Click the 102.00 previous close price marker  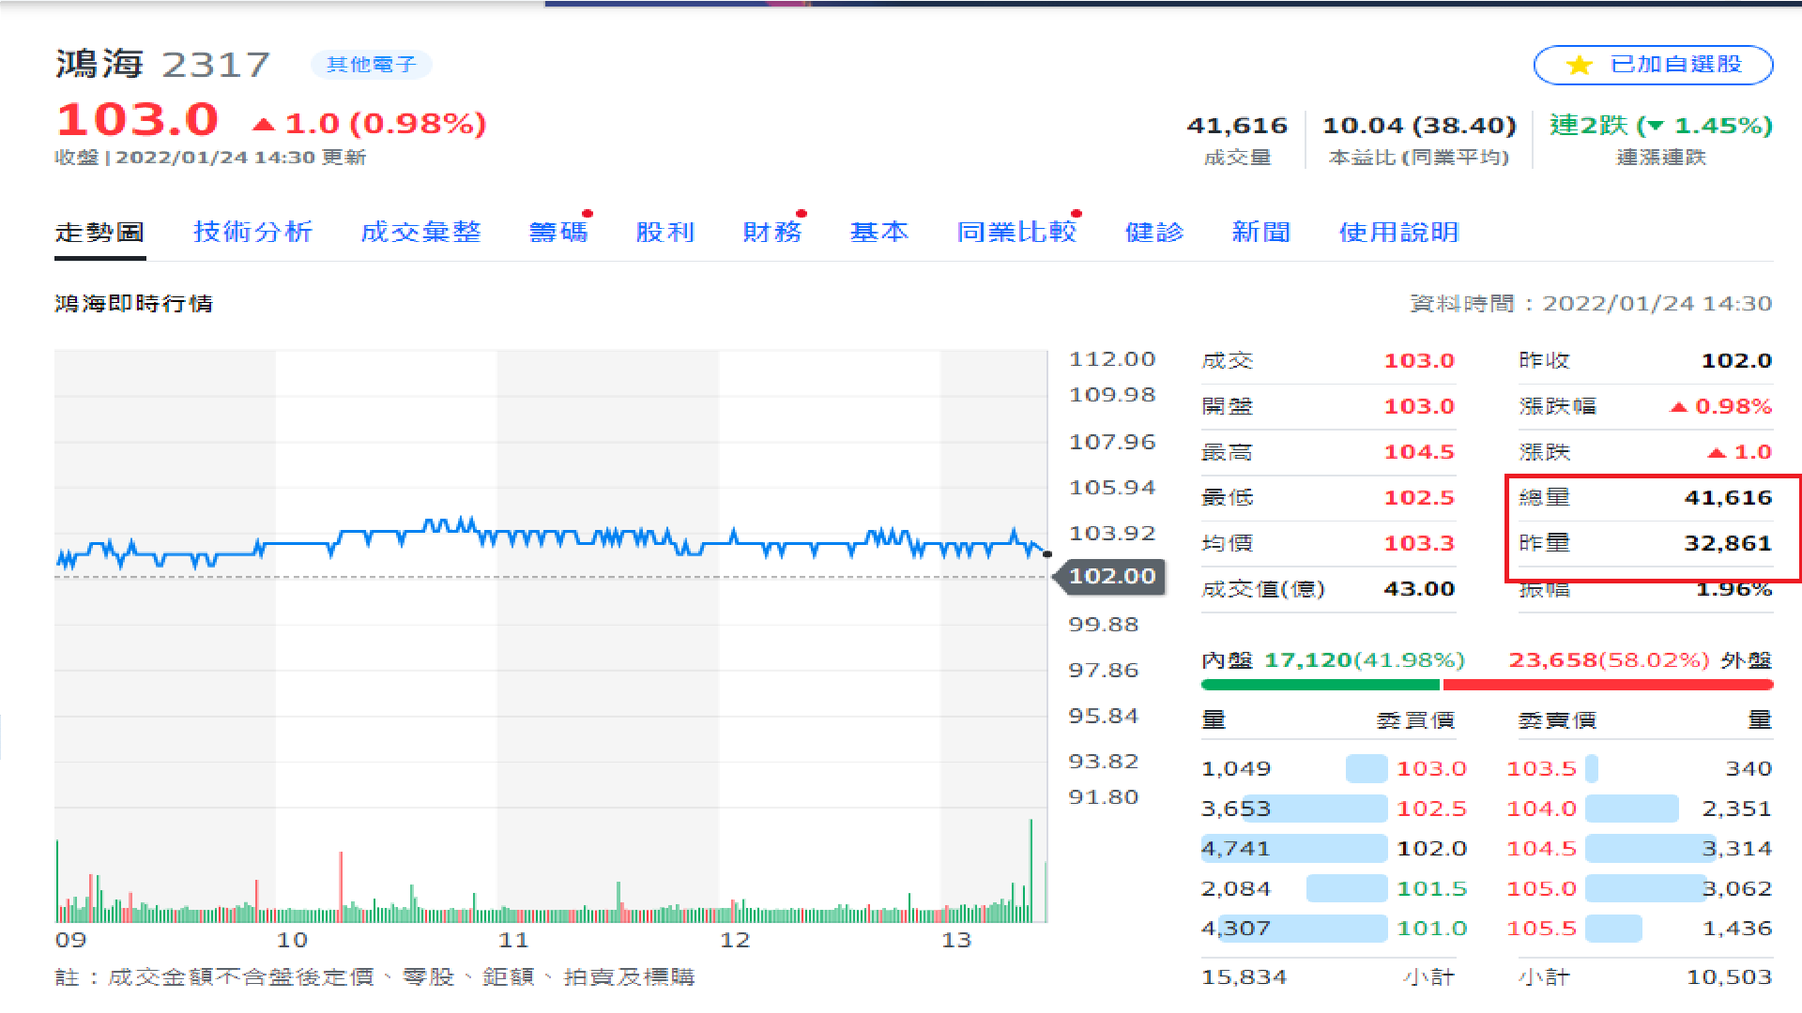coord(1111,576)
